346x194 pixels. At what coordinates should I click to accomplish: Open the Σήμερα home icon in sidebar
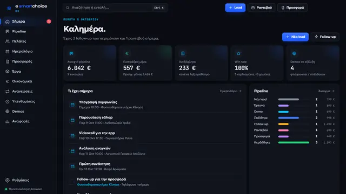(x=7, y=22)
